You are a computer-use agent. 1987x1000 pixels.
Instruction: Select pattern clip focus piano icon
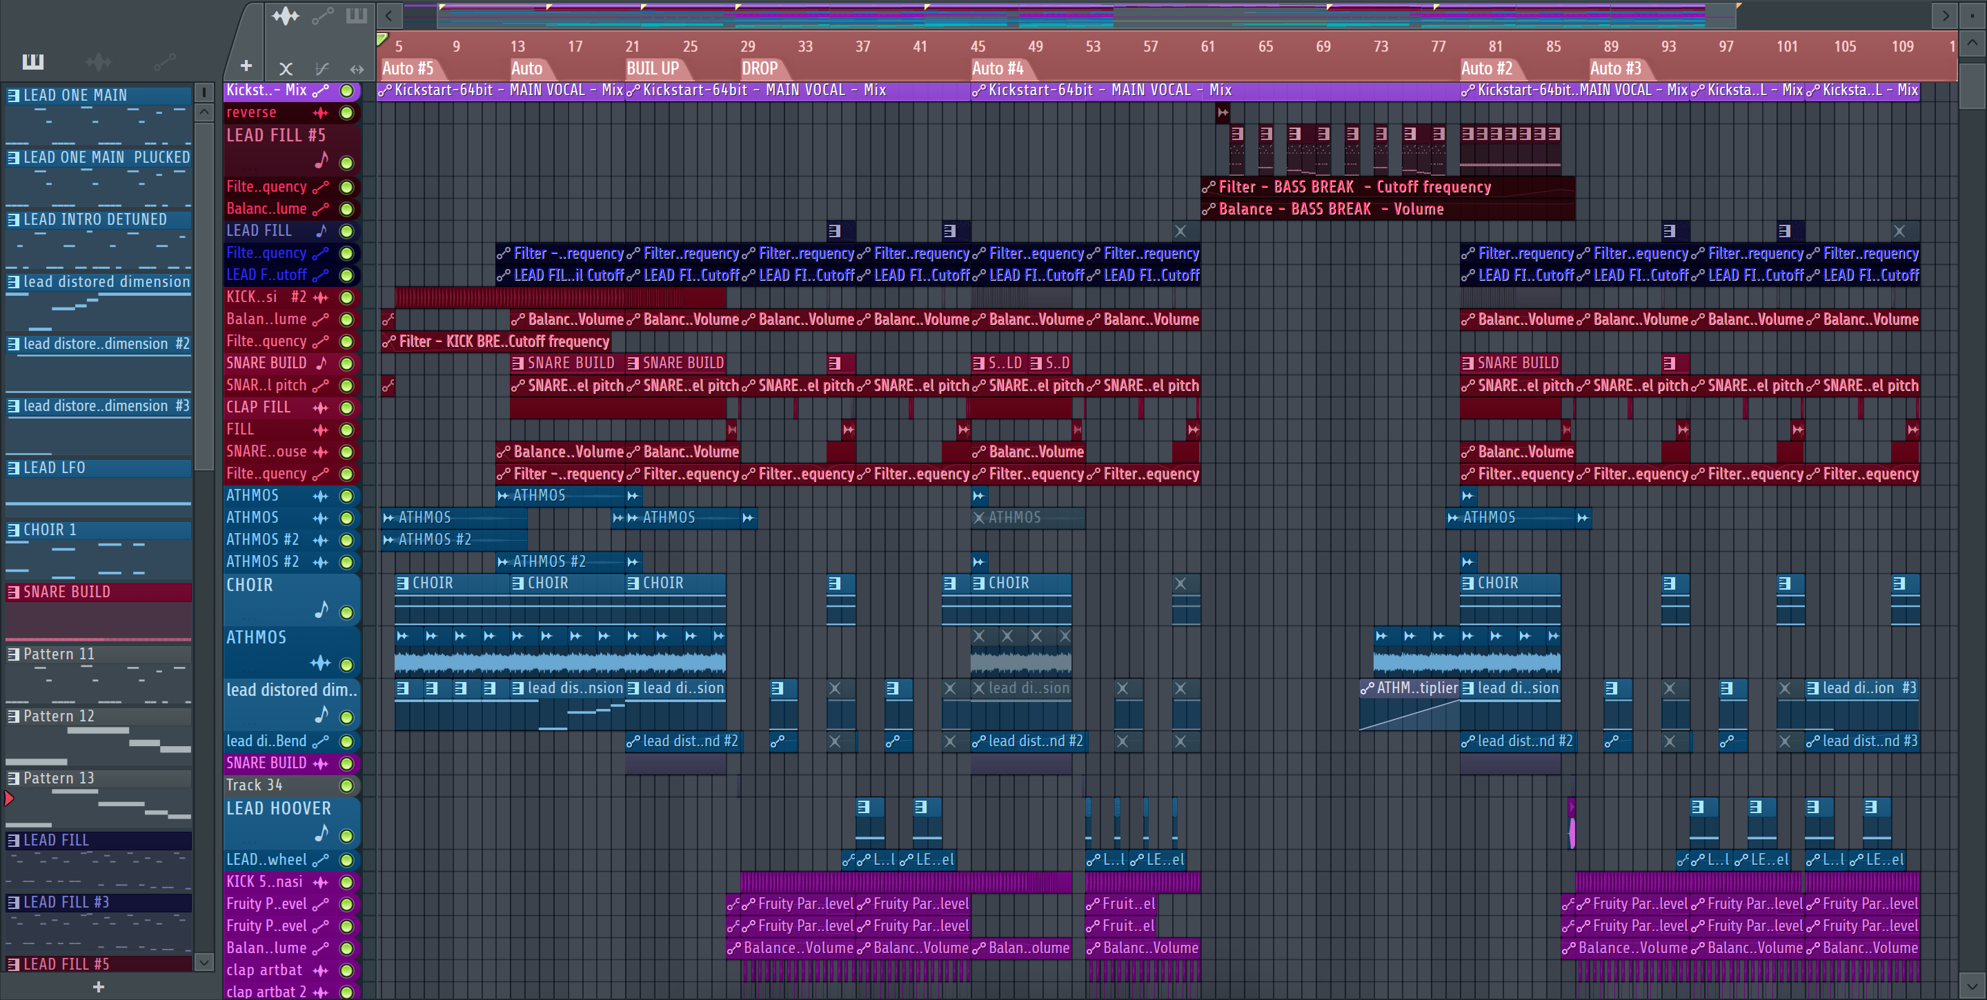click(357, 15)
